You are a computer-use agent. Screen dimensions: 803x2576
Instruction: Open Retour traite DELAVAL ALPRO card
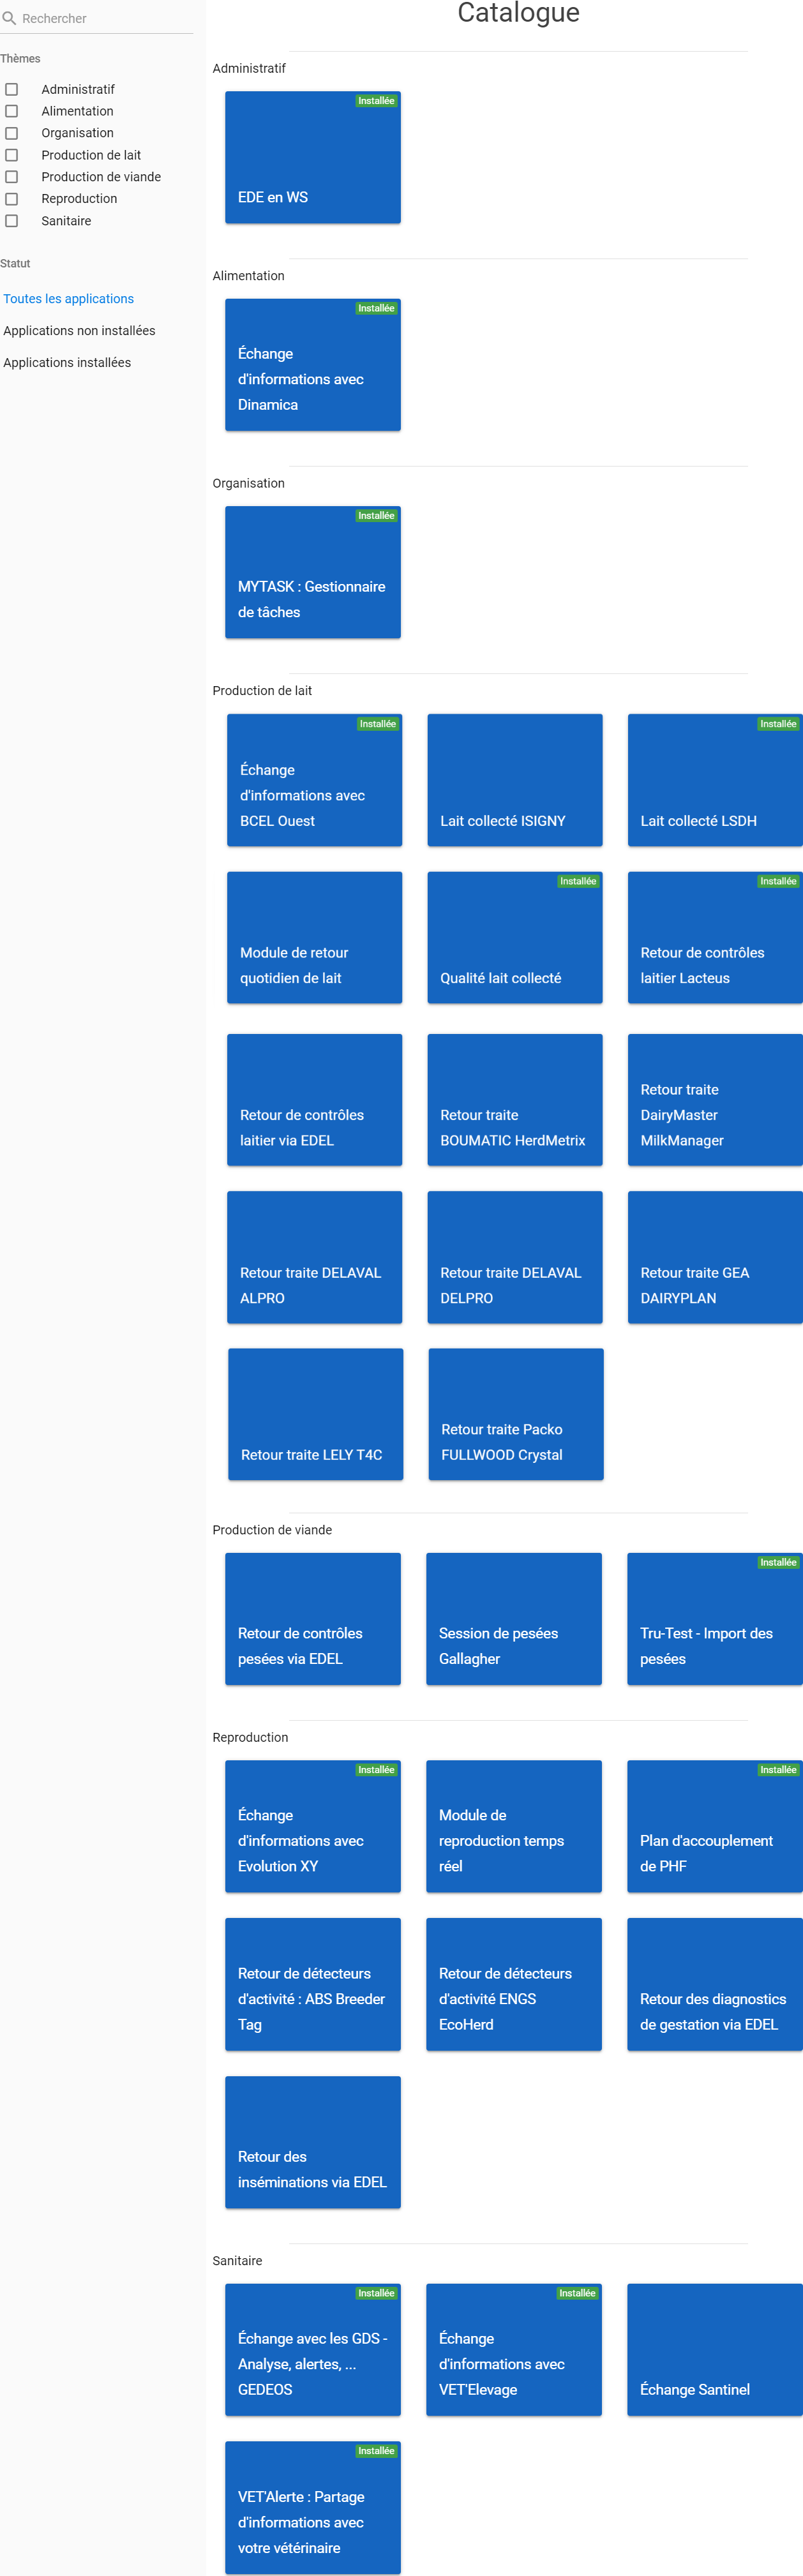314,1257
